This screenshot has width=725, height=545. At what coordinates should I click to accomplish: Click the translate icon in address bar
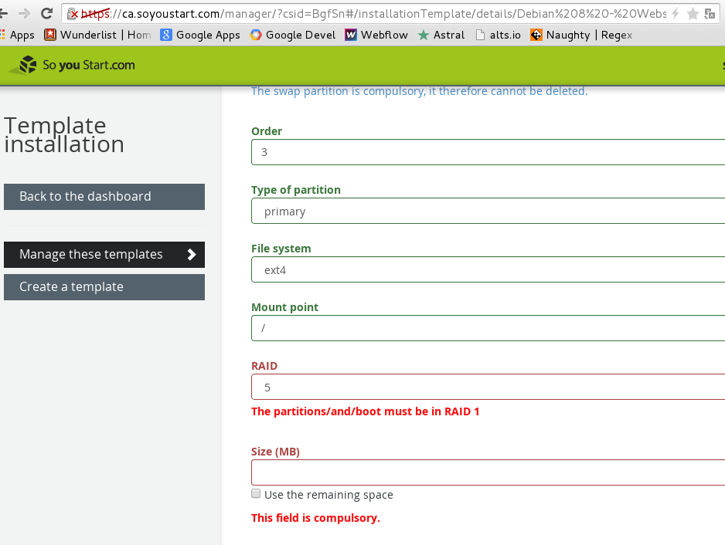(710, 14)
